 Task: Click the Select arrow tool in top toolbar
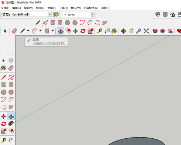coord(5,31)
